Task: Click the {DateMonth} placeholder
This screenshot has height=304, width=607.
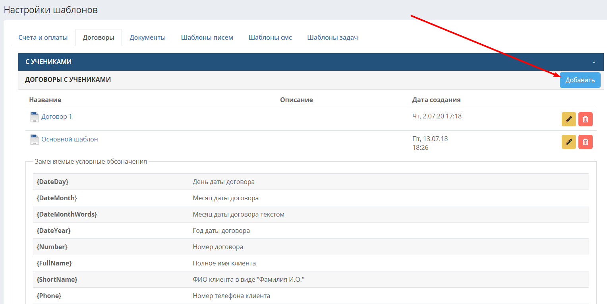Action: [57, 198]
